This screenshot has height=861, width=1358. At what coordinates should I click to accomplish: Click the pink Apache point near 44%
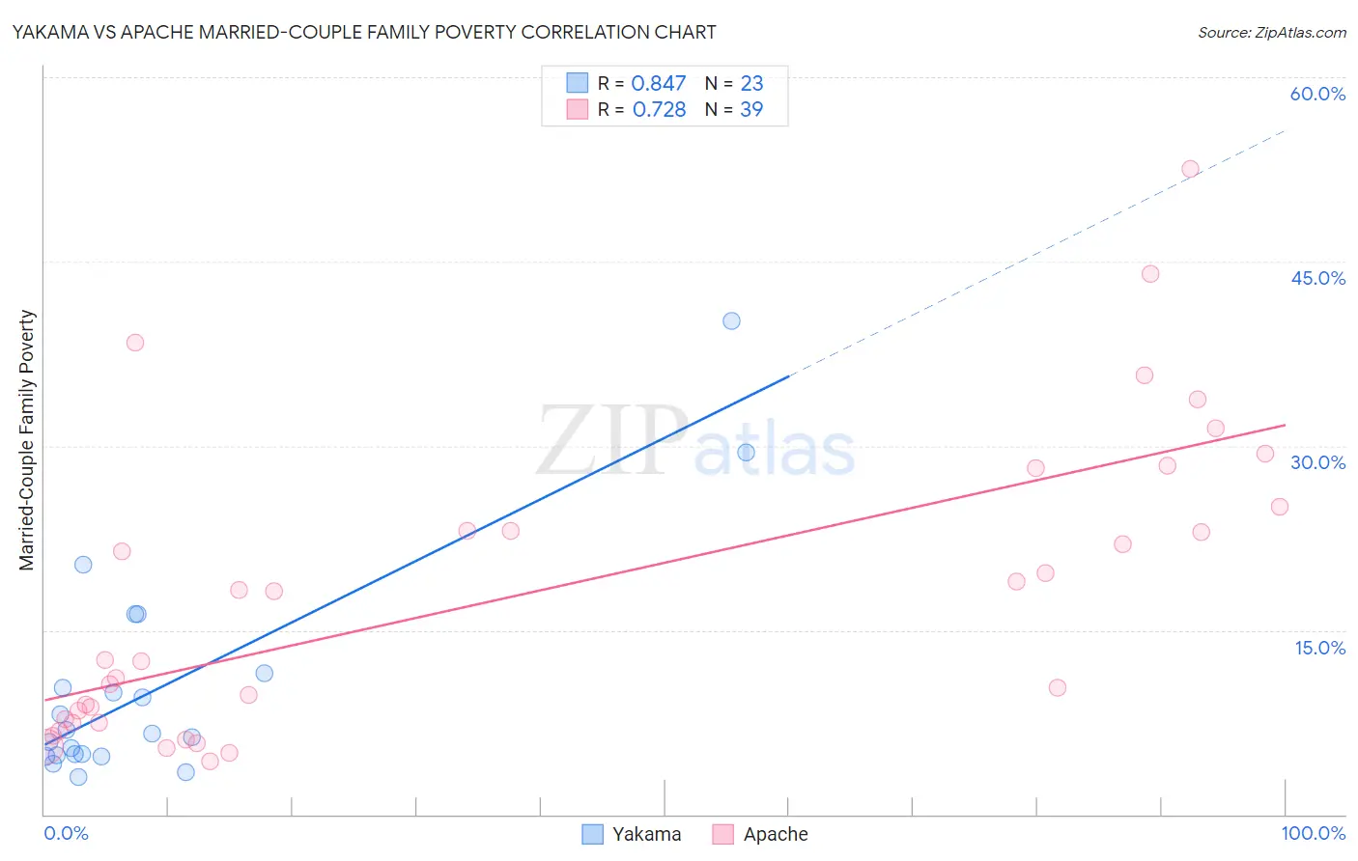pyautogui.click(x=1149, y=274)
